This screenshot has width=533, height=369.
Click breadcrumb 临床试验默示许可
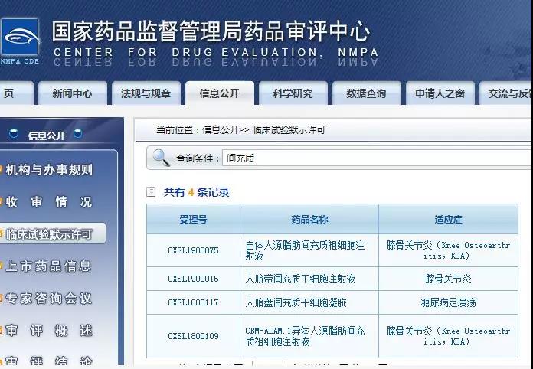coord(289,130)
